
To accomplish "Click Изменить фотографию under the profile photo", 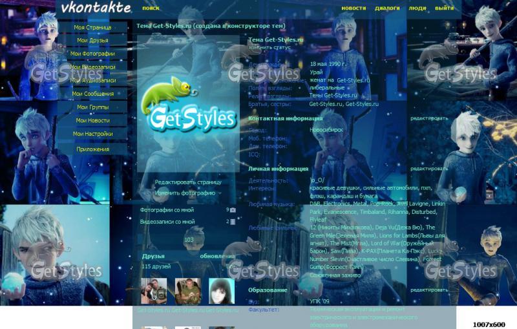I will click(x=185, y=193).
